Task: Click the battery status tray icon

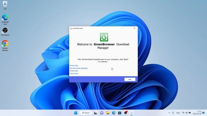Action: tap(190, 113)
